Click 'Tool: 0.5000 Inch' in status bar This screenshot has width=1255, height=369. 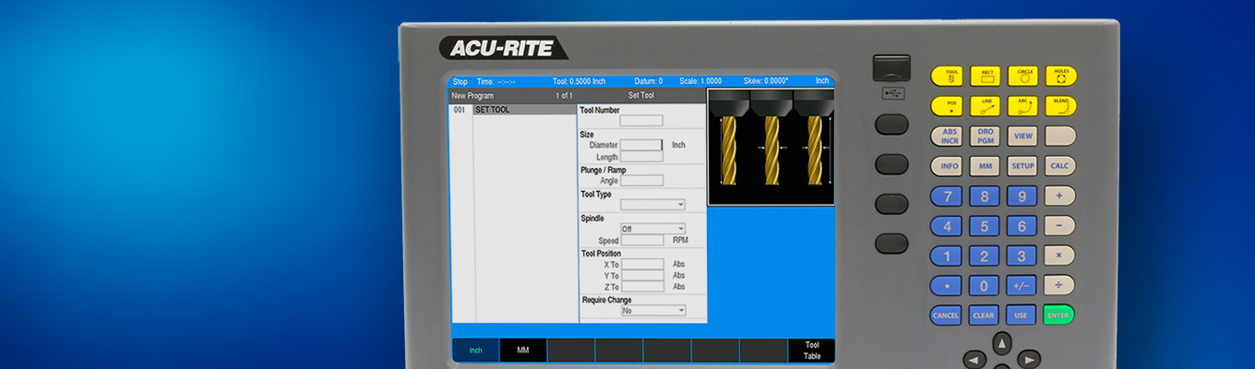pyautogui.click(x=579, y=81)
